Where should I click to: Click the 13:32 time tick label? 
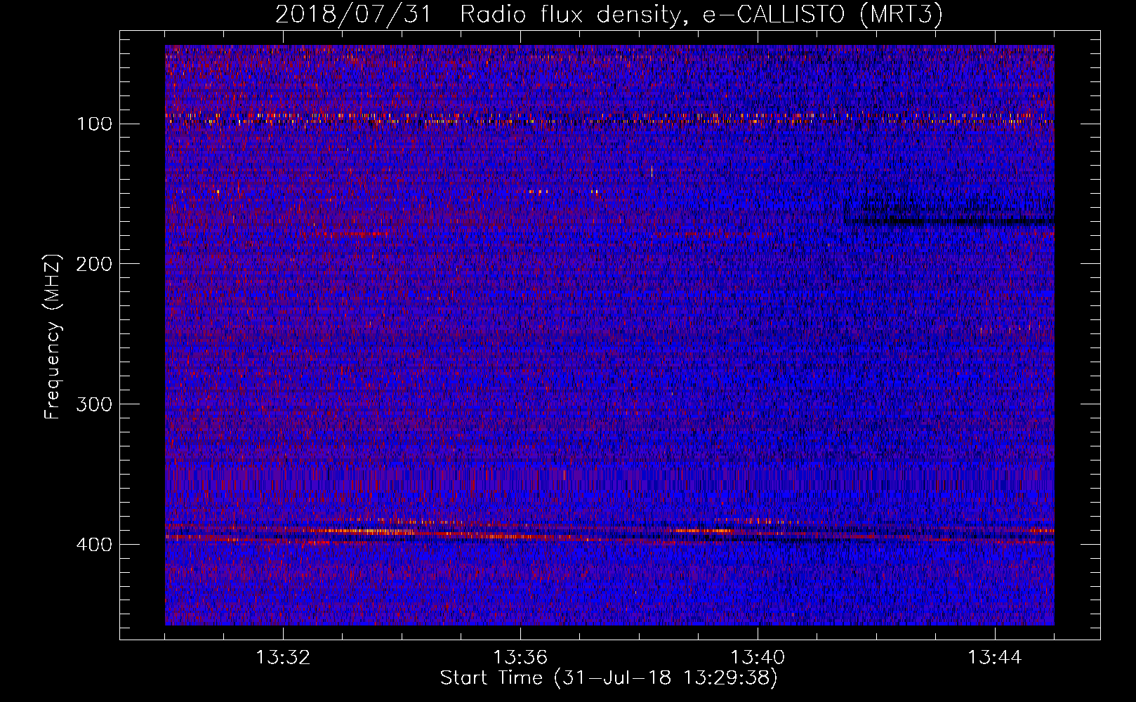pyautogui.click(x=283, y=658)
